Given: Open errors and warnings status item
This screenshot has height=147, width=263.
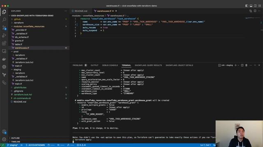Looking at the screenshot, I should click(81, 145).
